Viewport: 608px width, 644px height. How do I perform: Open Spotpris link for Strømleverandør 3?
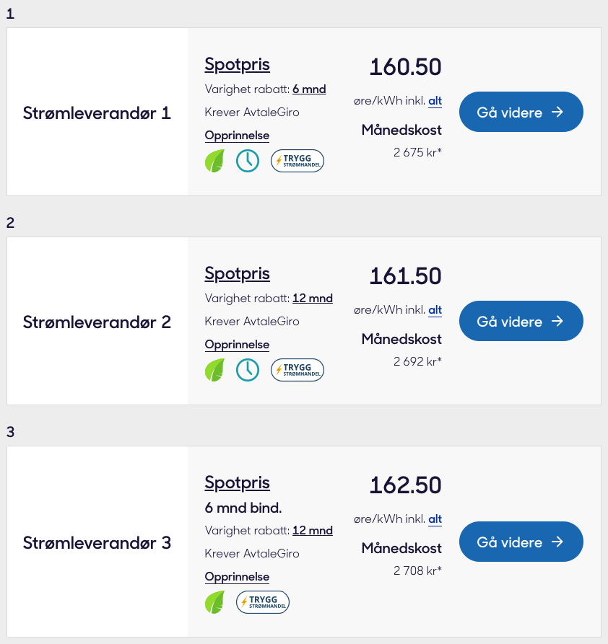[x=237, y=483]
